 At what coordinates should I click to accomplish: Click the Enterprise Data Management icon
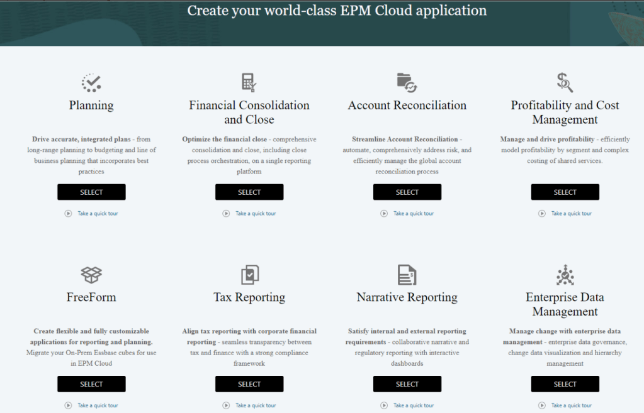tap(565, 275)
